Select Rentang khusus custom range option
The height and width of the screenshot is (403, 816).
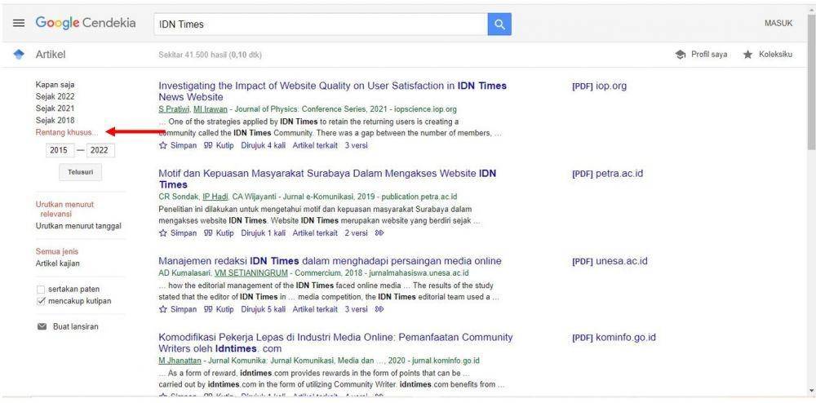(67, 132)
